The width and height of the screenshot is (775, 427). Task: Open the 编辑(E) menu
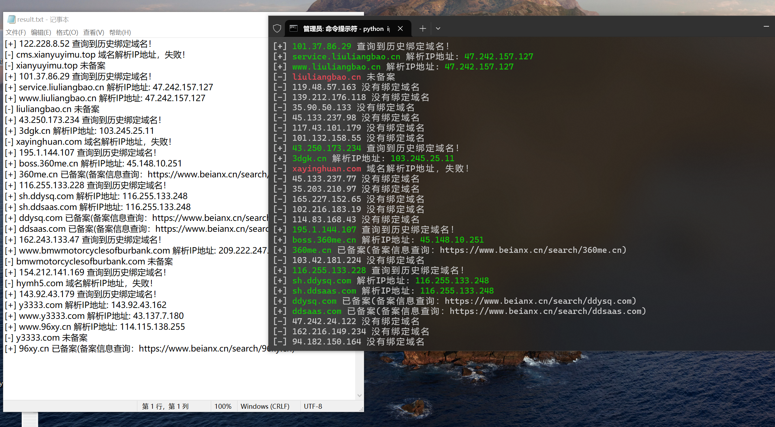41,32
